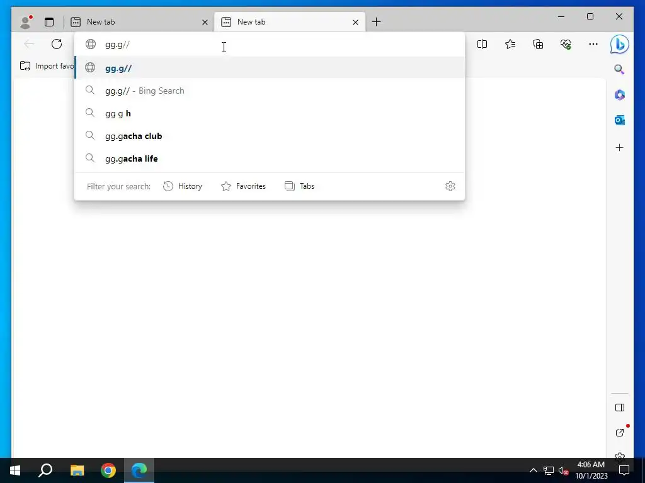
Task: Close the active second New tab
Action: [x=355, y=22]
